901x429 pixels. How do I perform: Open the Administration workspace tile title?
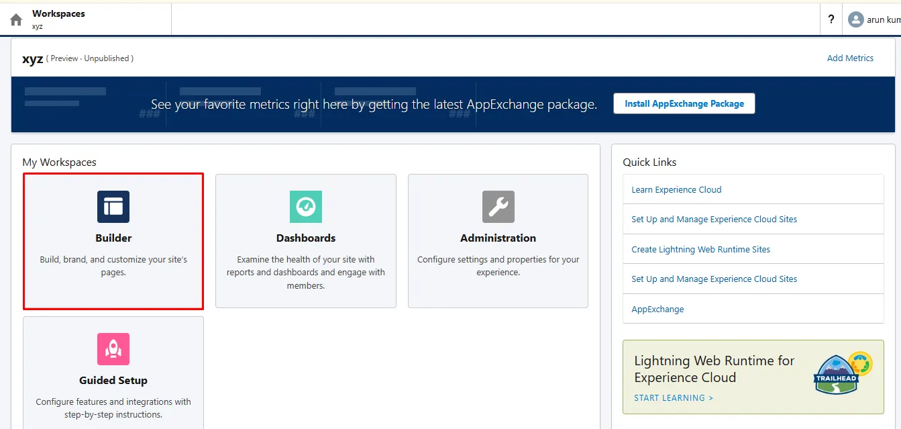(x=498, y=238)
